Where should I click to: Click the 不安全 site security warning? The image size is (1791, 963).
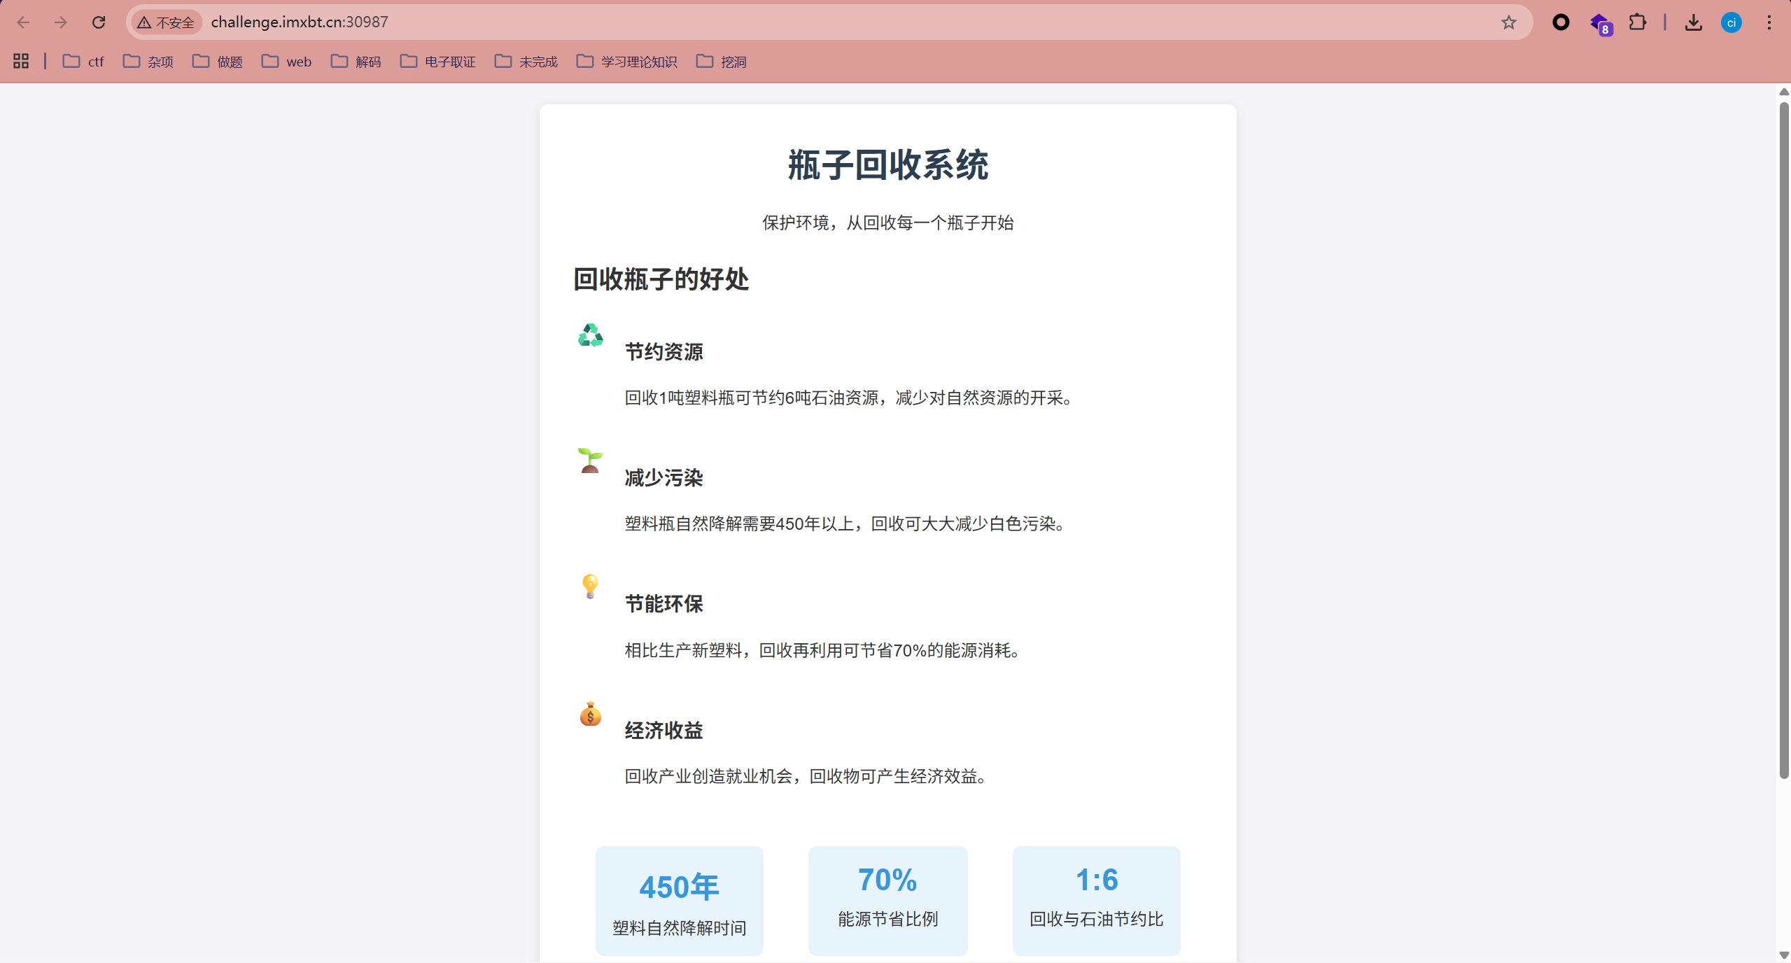(x=167, y=22)
